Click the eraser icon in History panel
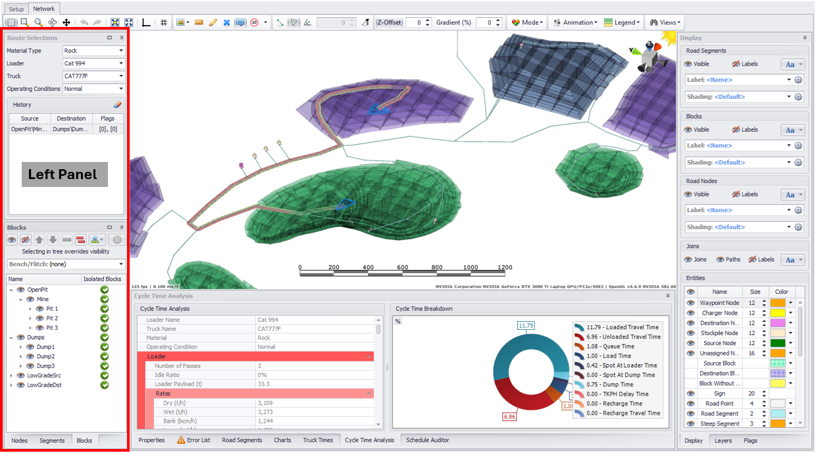Image resolution: width=816 pixels, height=453 pixels. pyautogui.click(x=117, y=105)
